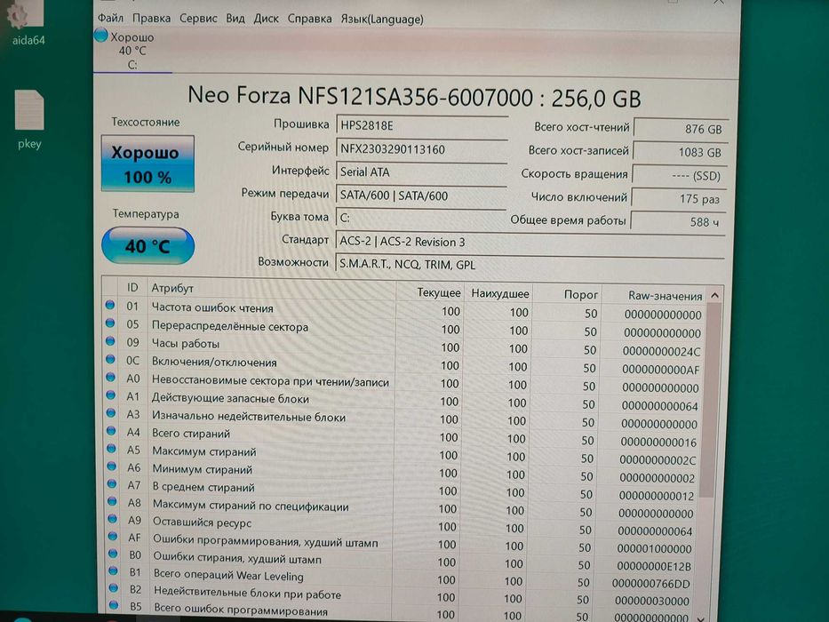Click the Режим передачи field SATA/600

click(x=421, y=195)
